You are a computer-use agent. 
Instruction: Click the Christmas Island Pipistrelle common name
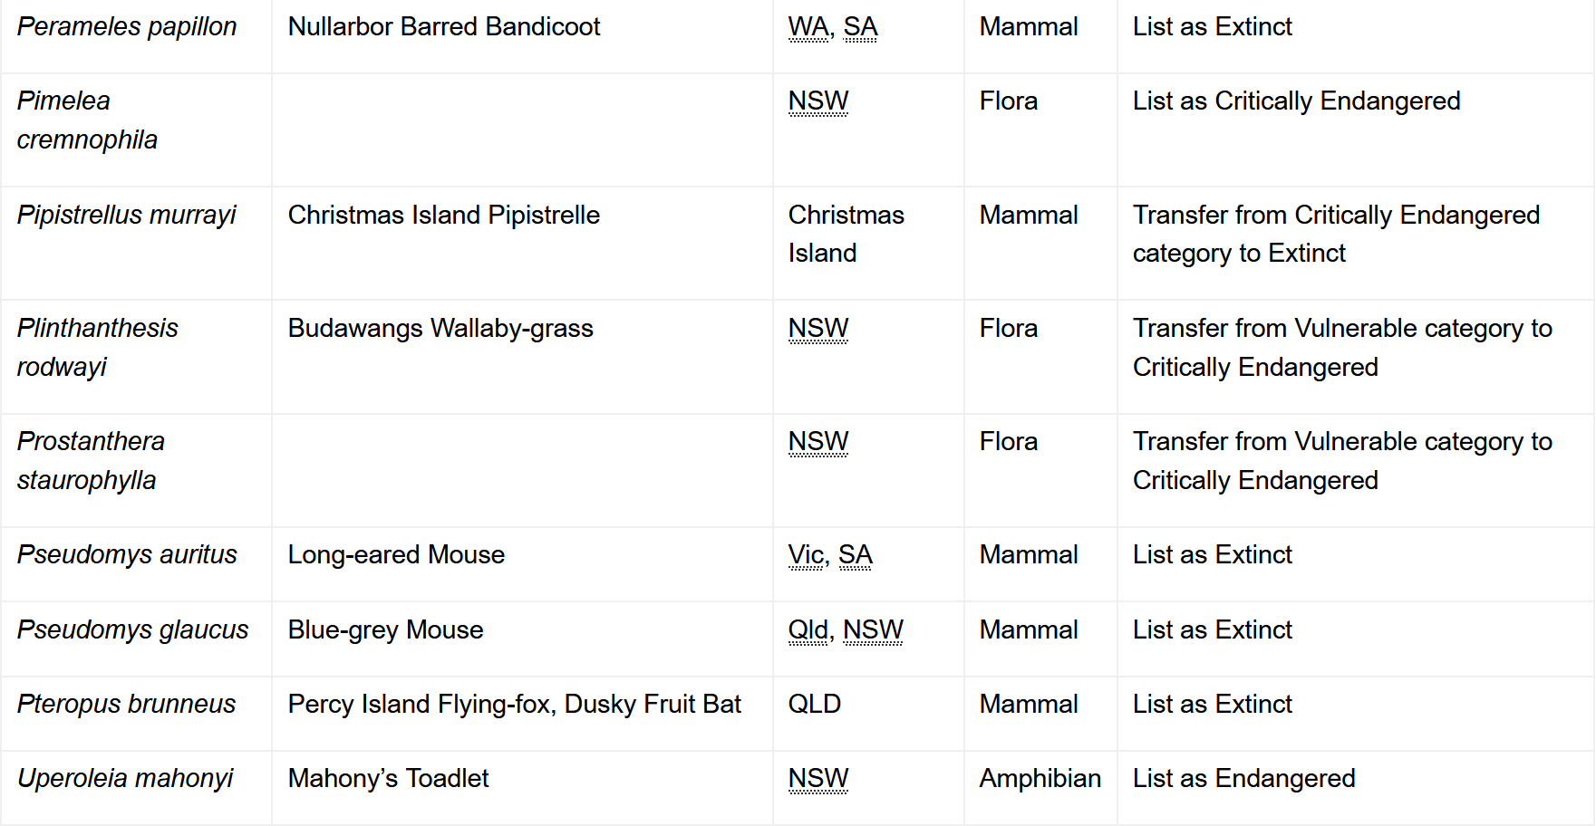tap(443, 216)
